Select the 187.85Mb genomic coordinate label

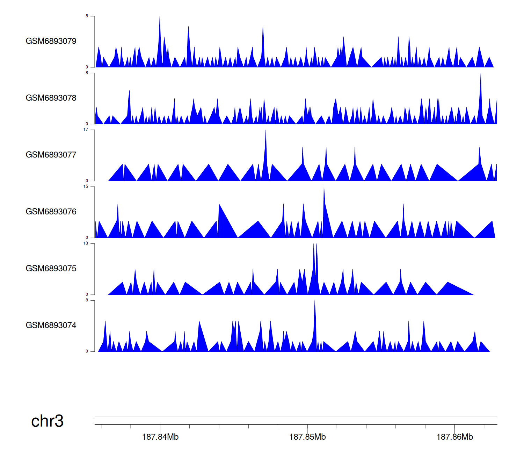tap(307, 437)
